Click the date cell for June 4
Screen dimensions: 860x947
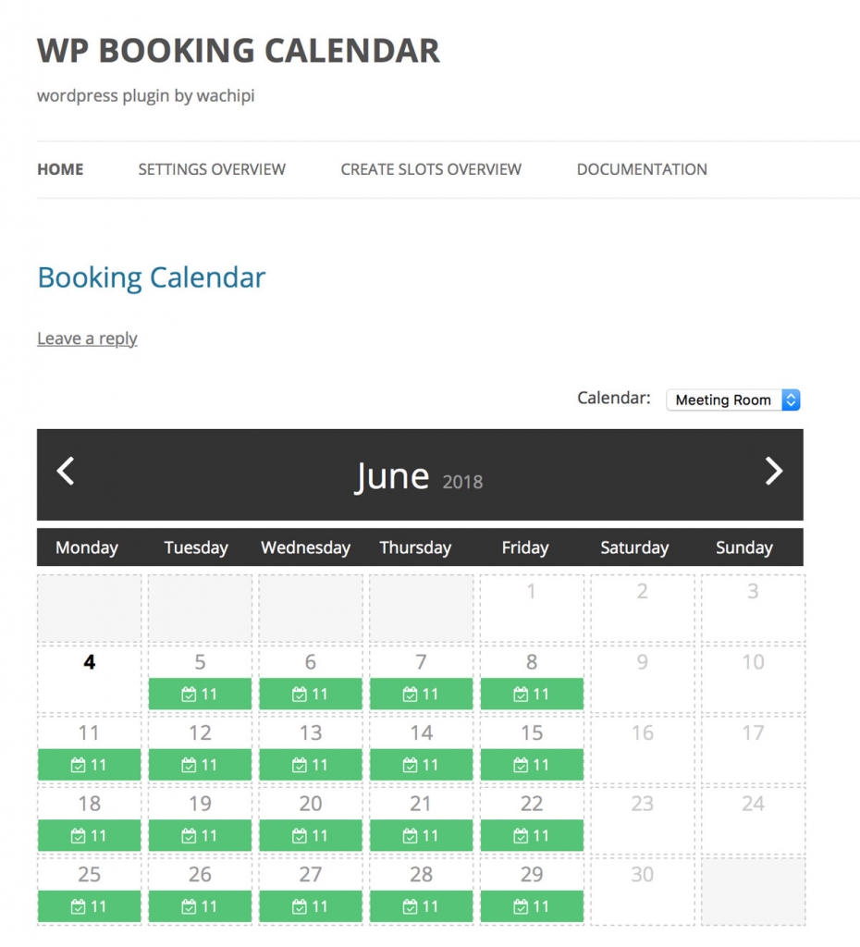(x=89, y=662)
